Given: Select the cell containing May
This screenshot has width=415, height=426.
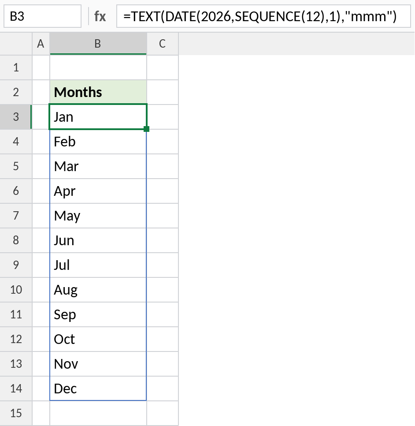Looking at the screenshot, I should (x=98, y=216).
